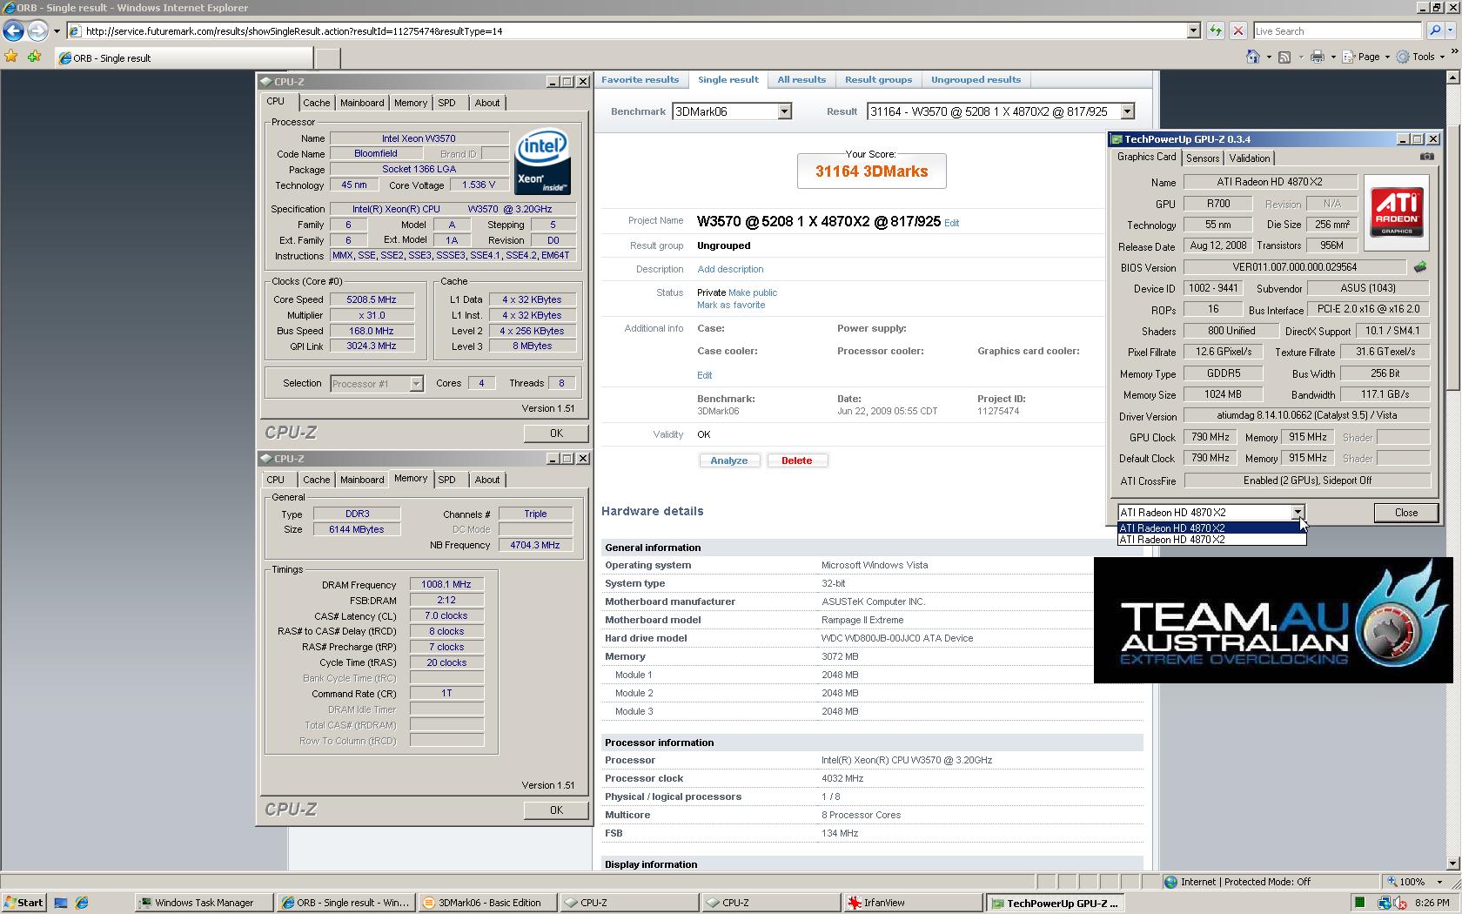Click the IE Back navigation arrow
The image size is (1462, 914).
[13, 30]
